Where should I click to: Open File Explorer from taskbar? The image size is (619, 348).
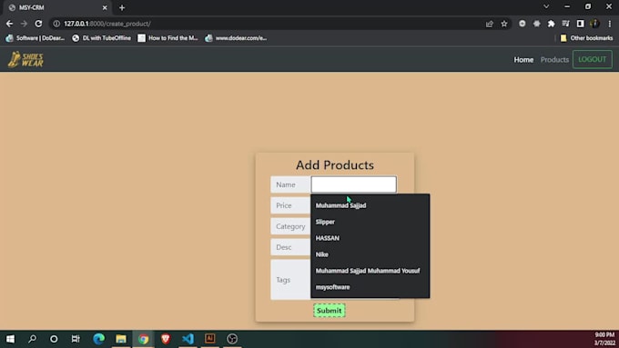pos(121,339)
